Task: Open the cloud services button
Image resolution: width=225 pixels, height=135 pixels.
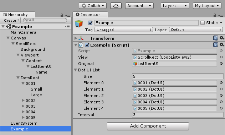Action: (116, 6)
